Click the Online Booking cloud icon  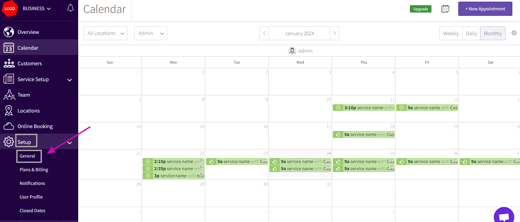(x=9, y=126)
